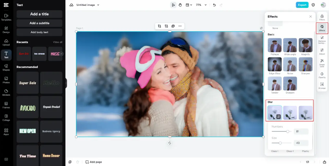This screenshot has height=166, width=329.
Task: Open Filters in right toolbar
Action: click(322, 17)
